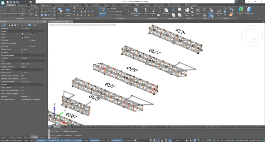Click the Rotate tool in Редактирование panel
Screen dimensions: 265x142
[45, 8]
